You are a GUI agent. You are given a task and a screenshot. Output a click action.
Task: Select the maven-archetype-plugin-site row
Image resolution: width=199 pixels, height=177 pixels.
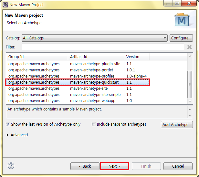tap(78, 64)
